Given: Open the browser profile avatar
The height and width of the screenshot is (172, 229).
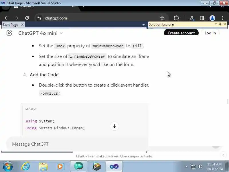Looking at the screenshot, I should [212, 18].
